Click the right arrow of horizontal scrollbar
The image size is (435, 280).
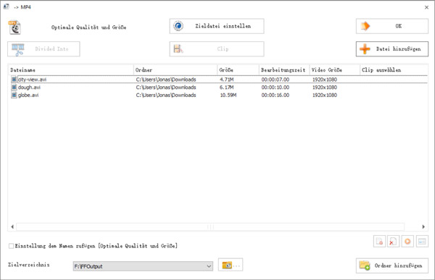click(x=423, y=227)
